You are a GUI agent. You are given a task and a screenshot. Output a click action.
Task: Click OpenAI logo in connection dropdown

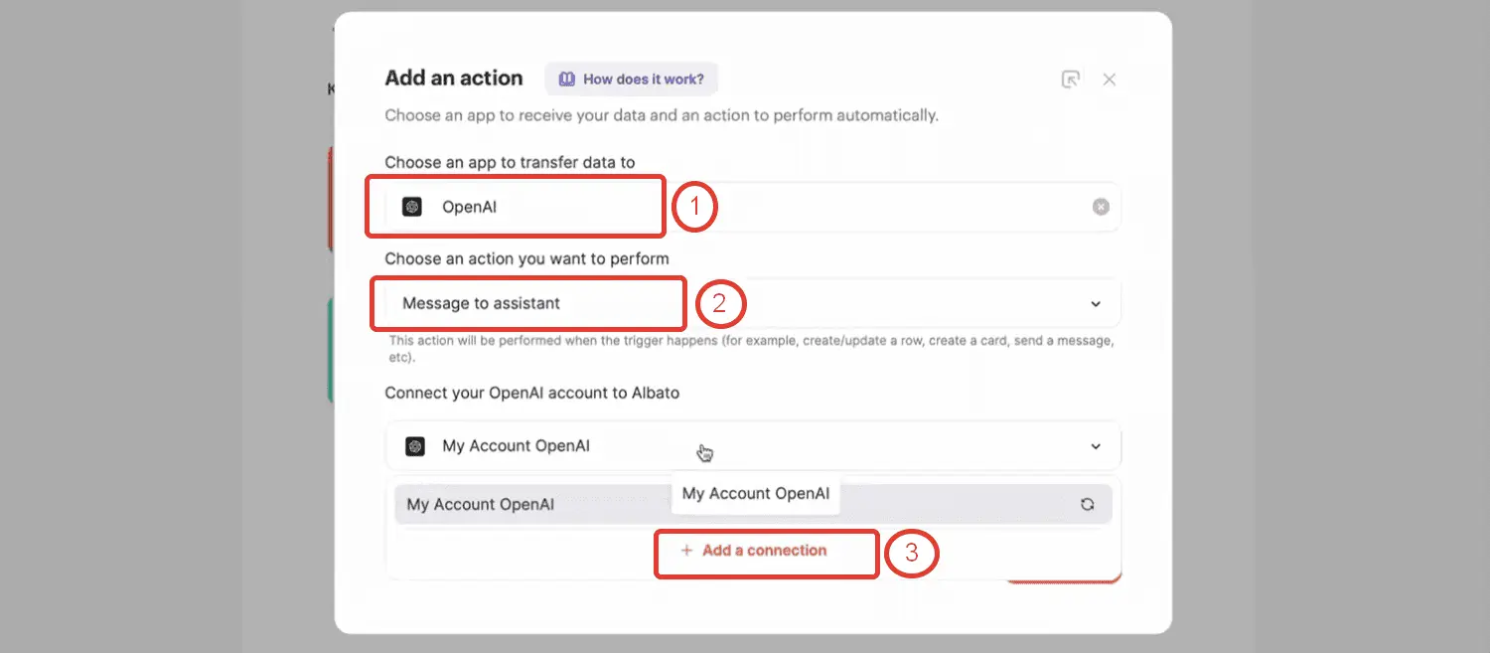coord(415,446)
